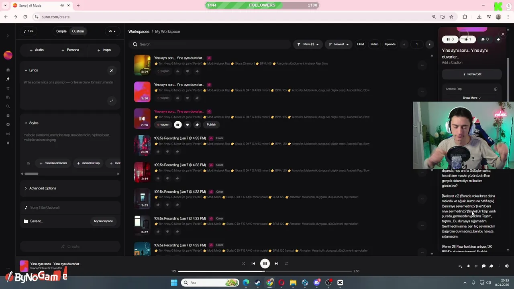Filter songs by Uploads
This screenshot has height=289, width=514.
[x=390, y=44]
